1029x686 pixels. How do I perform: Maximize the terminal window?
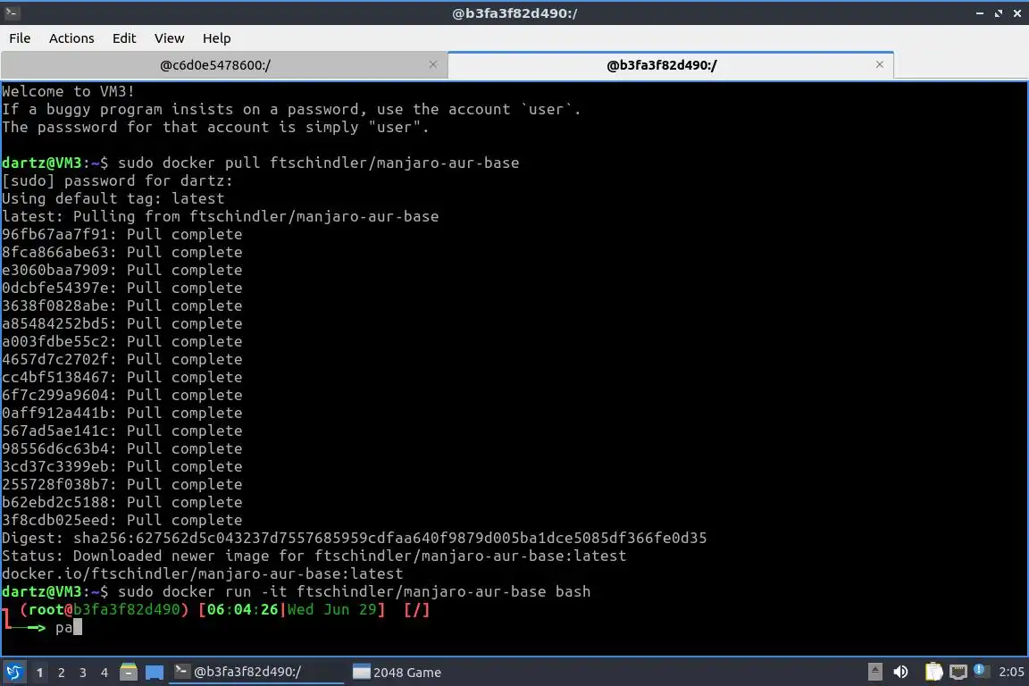point(998,13)
